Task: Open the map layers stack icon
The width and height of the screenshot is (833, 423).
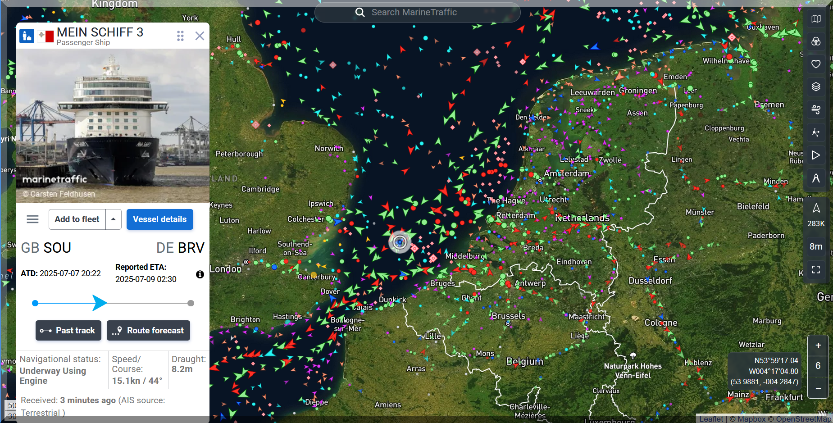Action: (816, 86)
